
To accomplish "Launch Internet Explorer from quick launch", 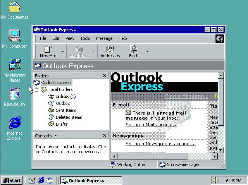I will click(41, 180).
